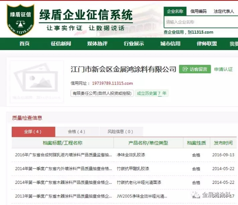Switch to the 风险信息 (0) tab
Image resolution: width=238 pixels, height=205 pixels.
[121, 131]
